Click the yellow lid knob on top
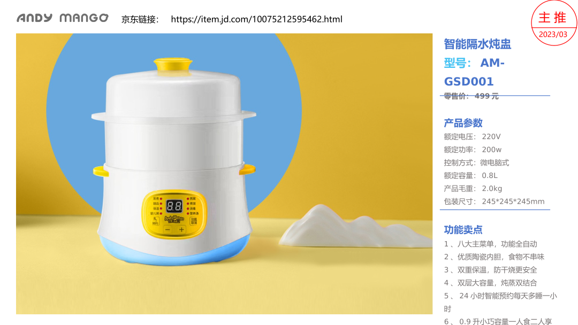This screenshot has height=325, width=578. click(173, 65)
